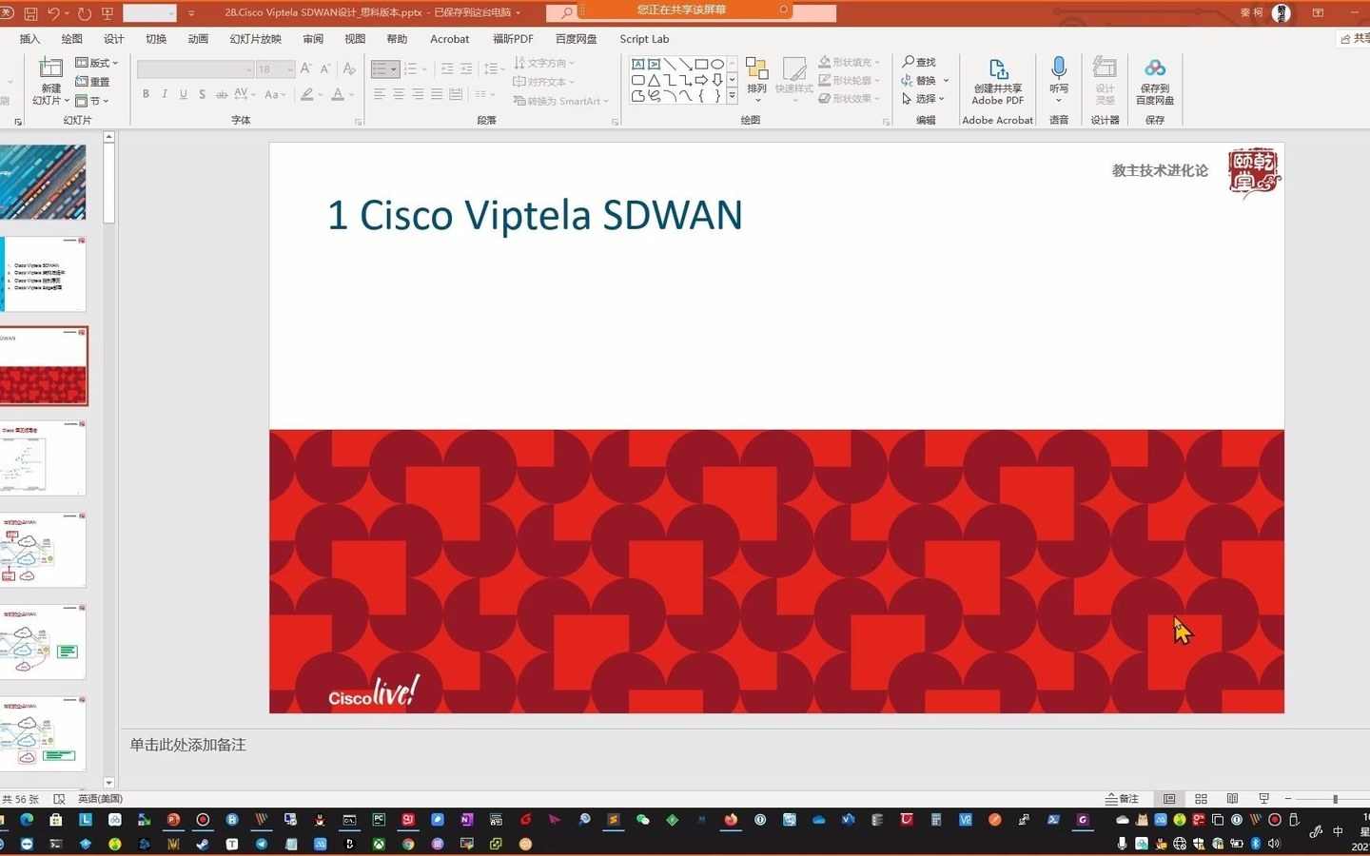Click the language indicator 英语(美国)
Screen dimensions: 1370x856
click(100, 799)
